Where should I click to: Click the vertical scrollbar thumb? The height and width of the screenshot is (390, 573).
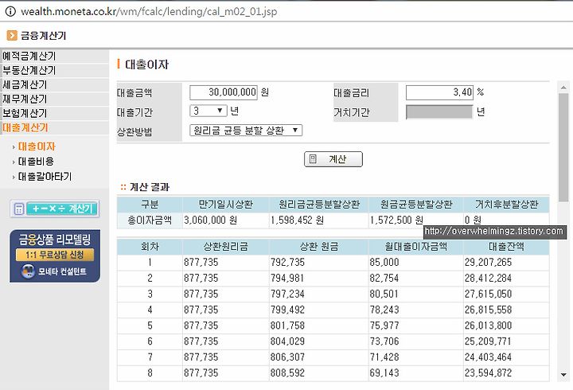(x=563, y=147)
